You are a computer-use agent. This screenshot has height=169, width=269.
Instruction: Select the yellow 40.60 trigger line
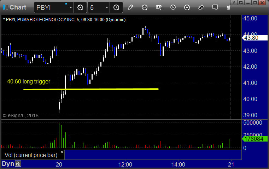coord(91,89)
